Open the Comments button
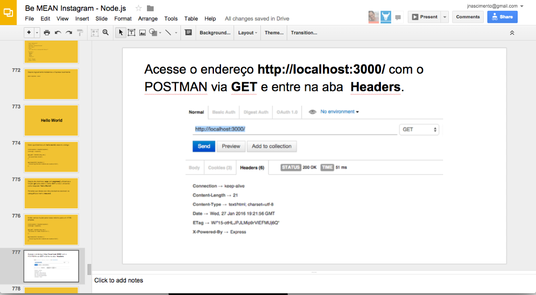536x295 pixels. [468, 17]
